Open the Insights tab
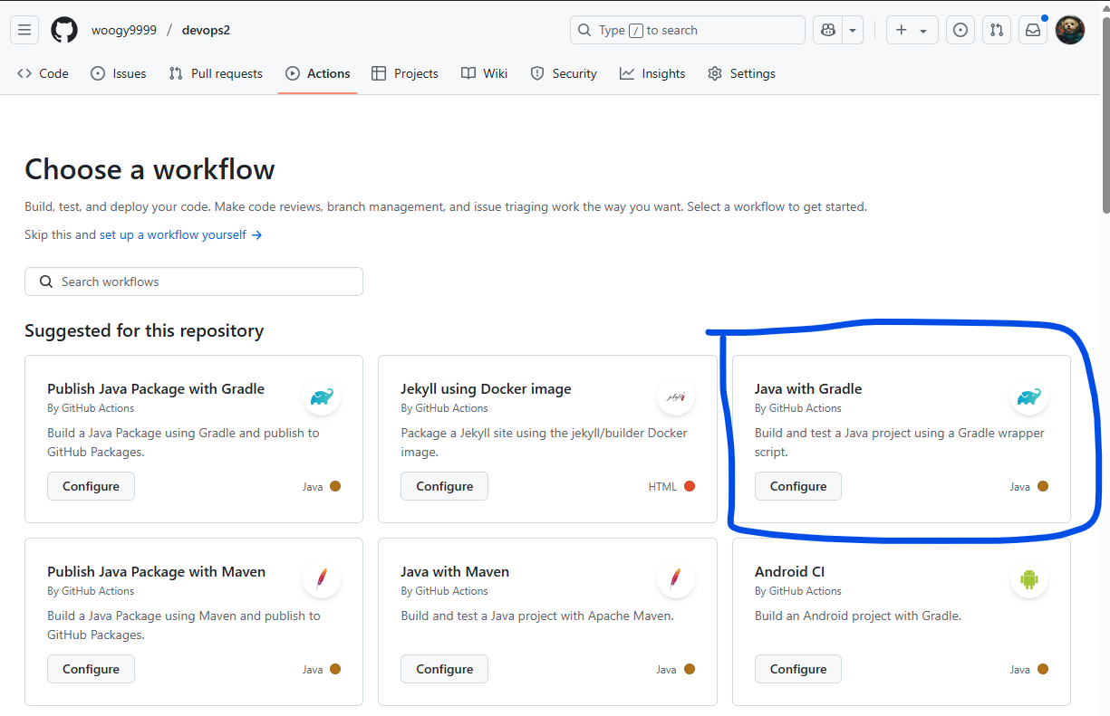Viewport: 1110px width, 716px height. click(x=652, y=73)
